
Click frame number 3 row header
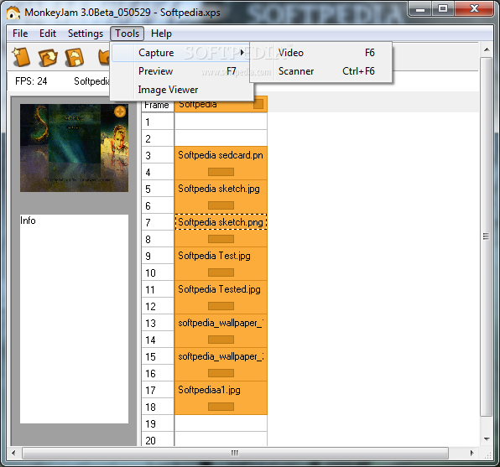(x=158, y=155)
